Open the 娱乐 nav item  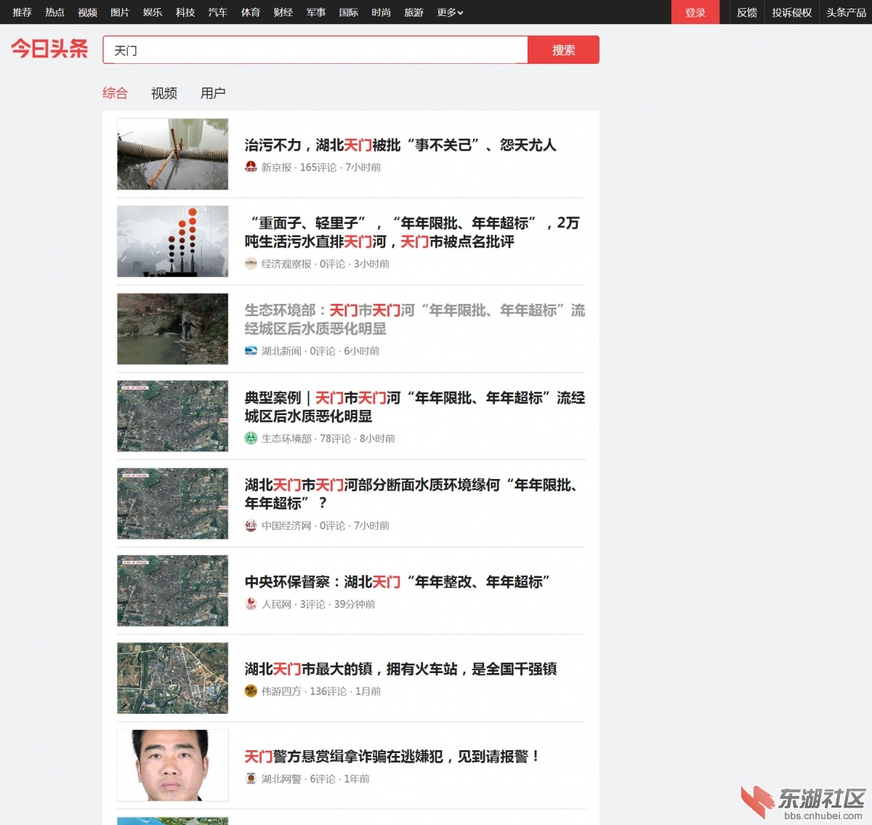coord(153,12)
